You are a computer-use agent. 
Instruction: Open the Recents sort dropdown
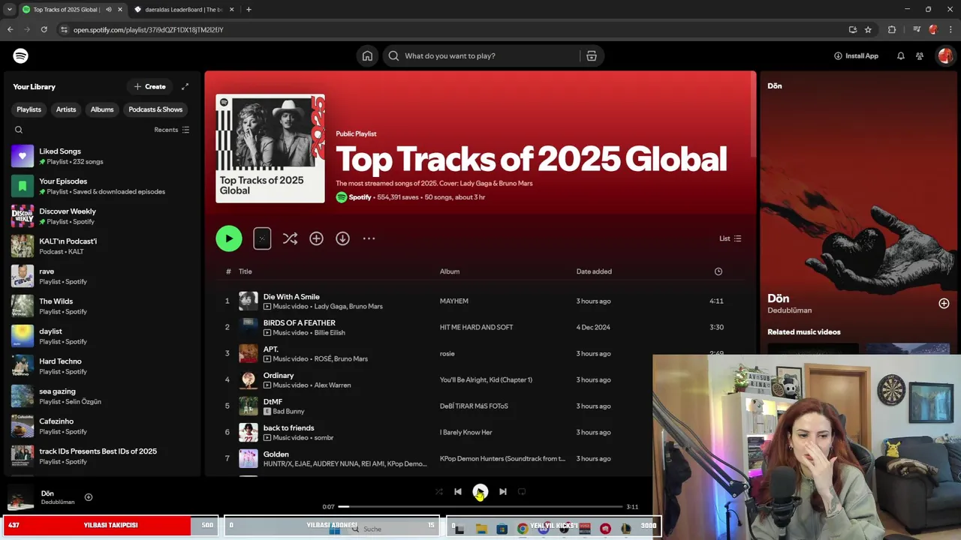click(171, 130)
